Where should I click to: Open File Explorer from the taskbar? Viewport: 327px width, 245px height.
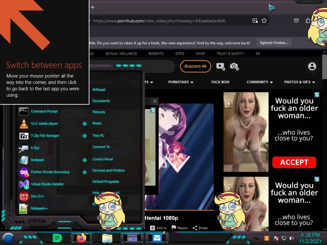pos(107,238)
